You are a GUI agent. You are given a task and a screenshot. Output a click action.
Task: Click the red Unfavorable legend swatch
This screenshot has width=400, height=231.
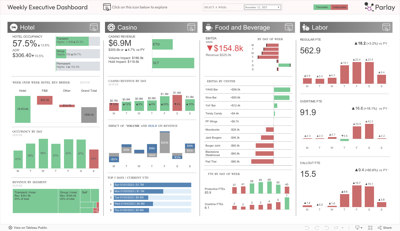tap(339, 7)
